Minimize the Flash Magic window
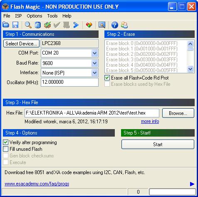The width and height of the screenshot is (198, 197). click(x=172, y=6)
